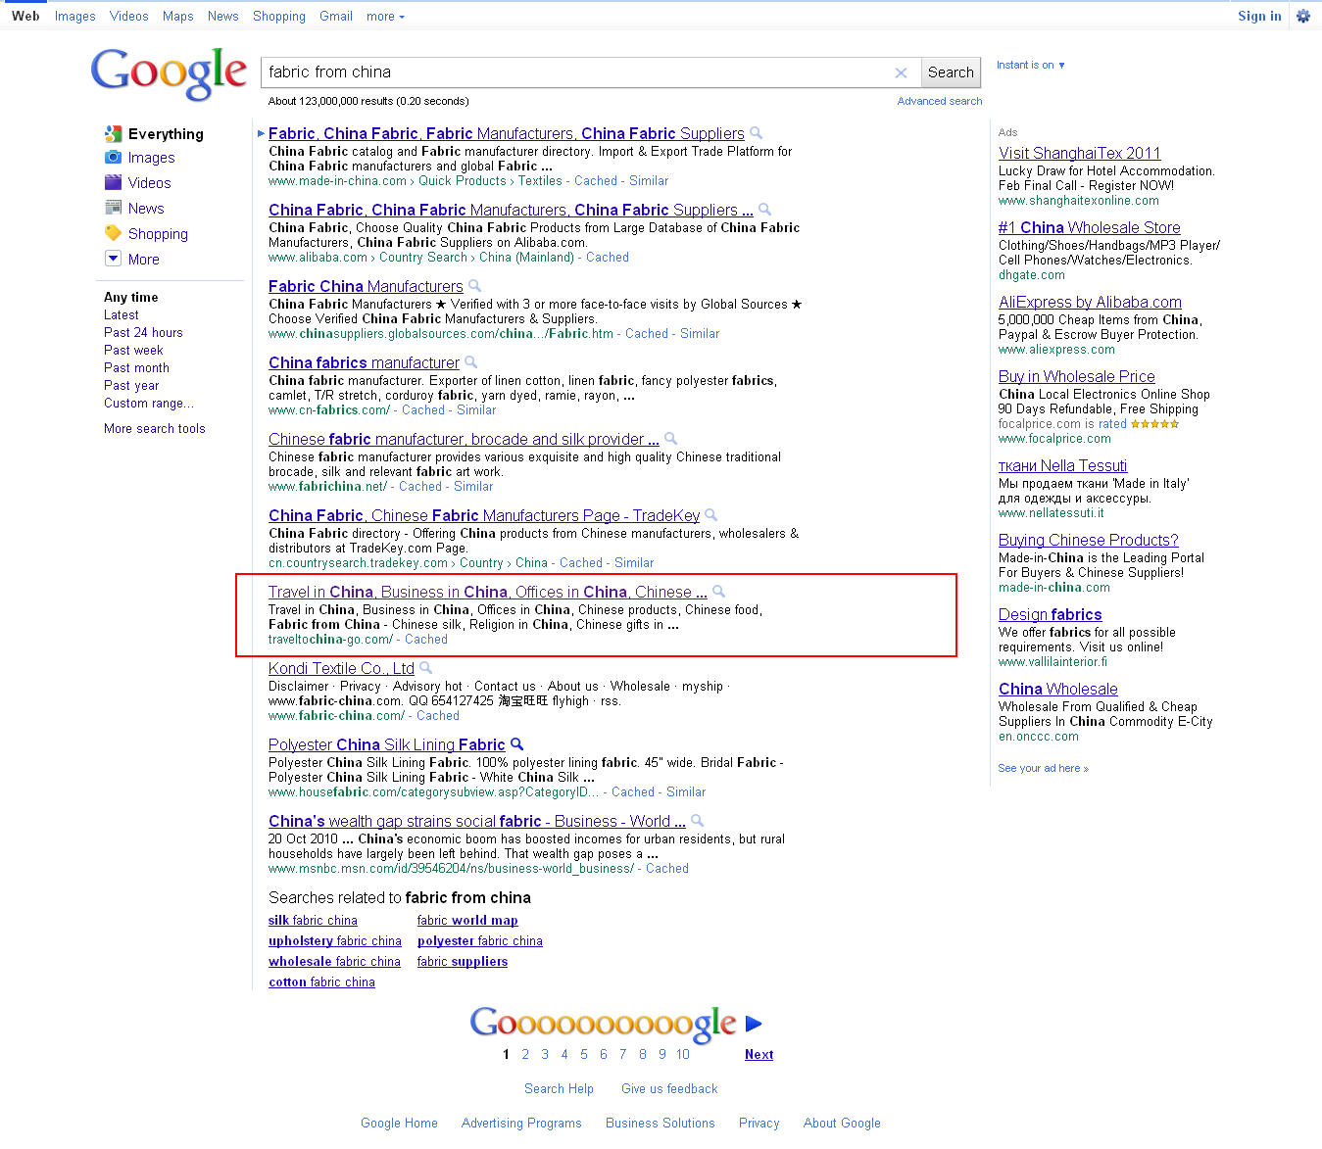
Task: Preview China fabrics manufacturer result magnifier
Action: click(x=470, y=362)
